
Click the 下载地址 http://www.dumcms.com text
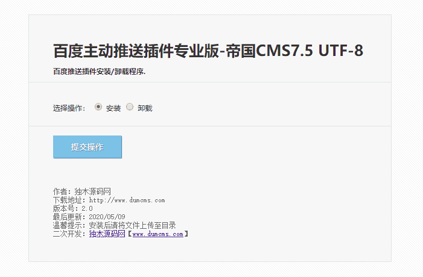109,200
